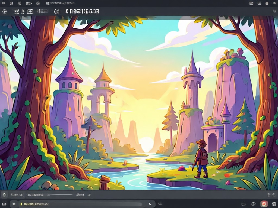Viewport: 278px width, 208px height.
Task: Click the parenthesized slash icon in second toolbar
Action: [x=56, y=11]
